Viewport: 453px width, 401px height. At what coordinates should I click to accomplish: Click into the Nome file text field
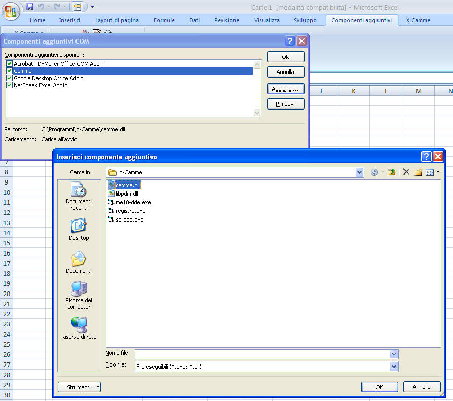point(262,354)
